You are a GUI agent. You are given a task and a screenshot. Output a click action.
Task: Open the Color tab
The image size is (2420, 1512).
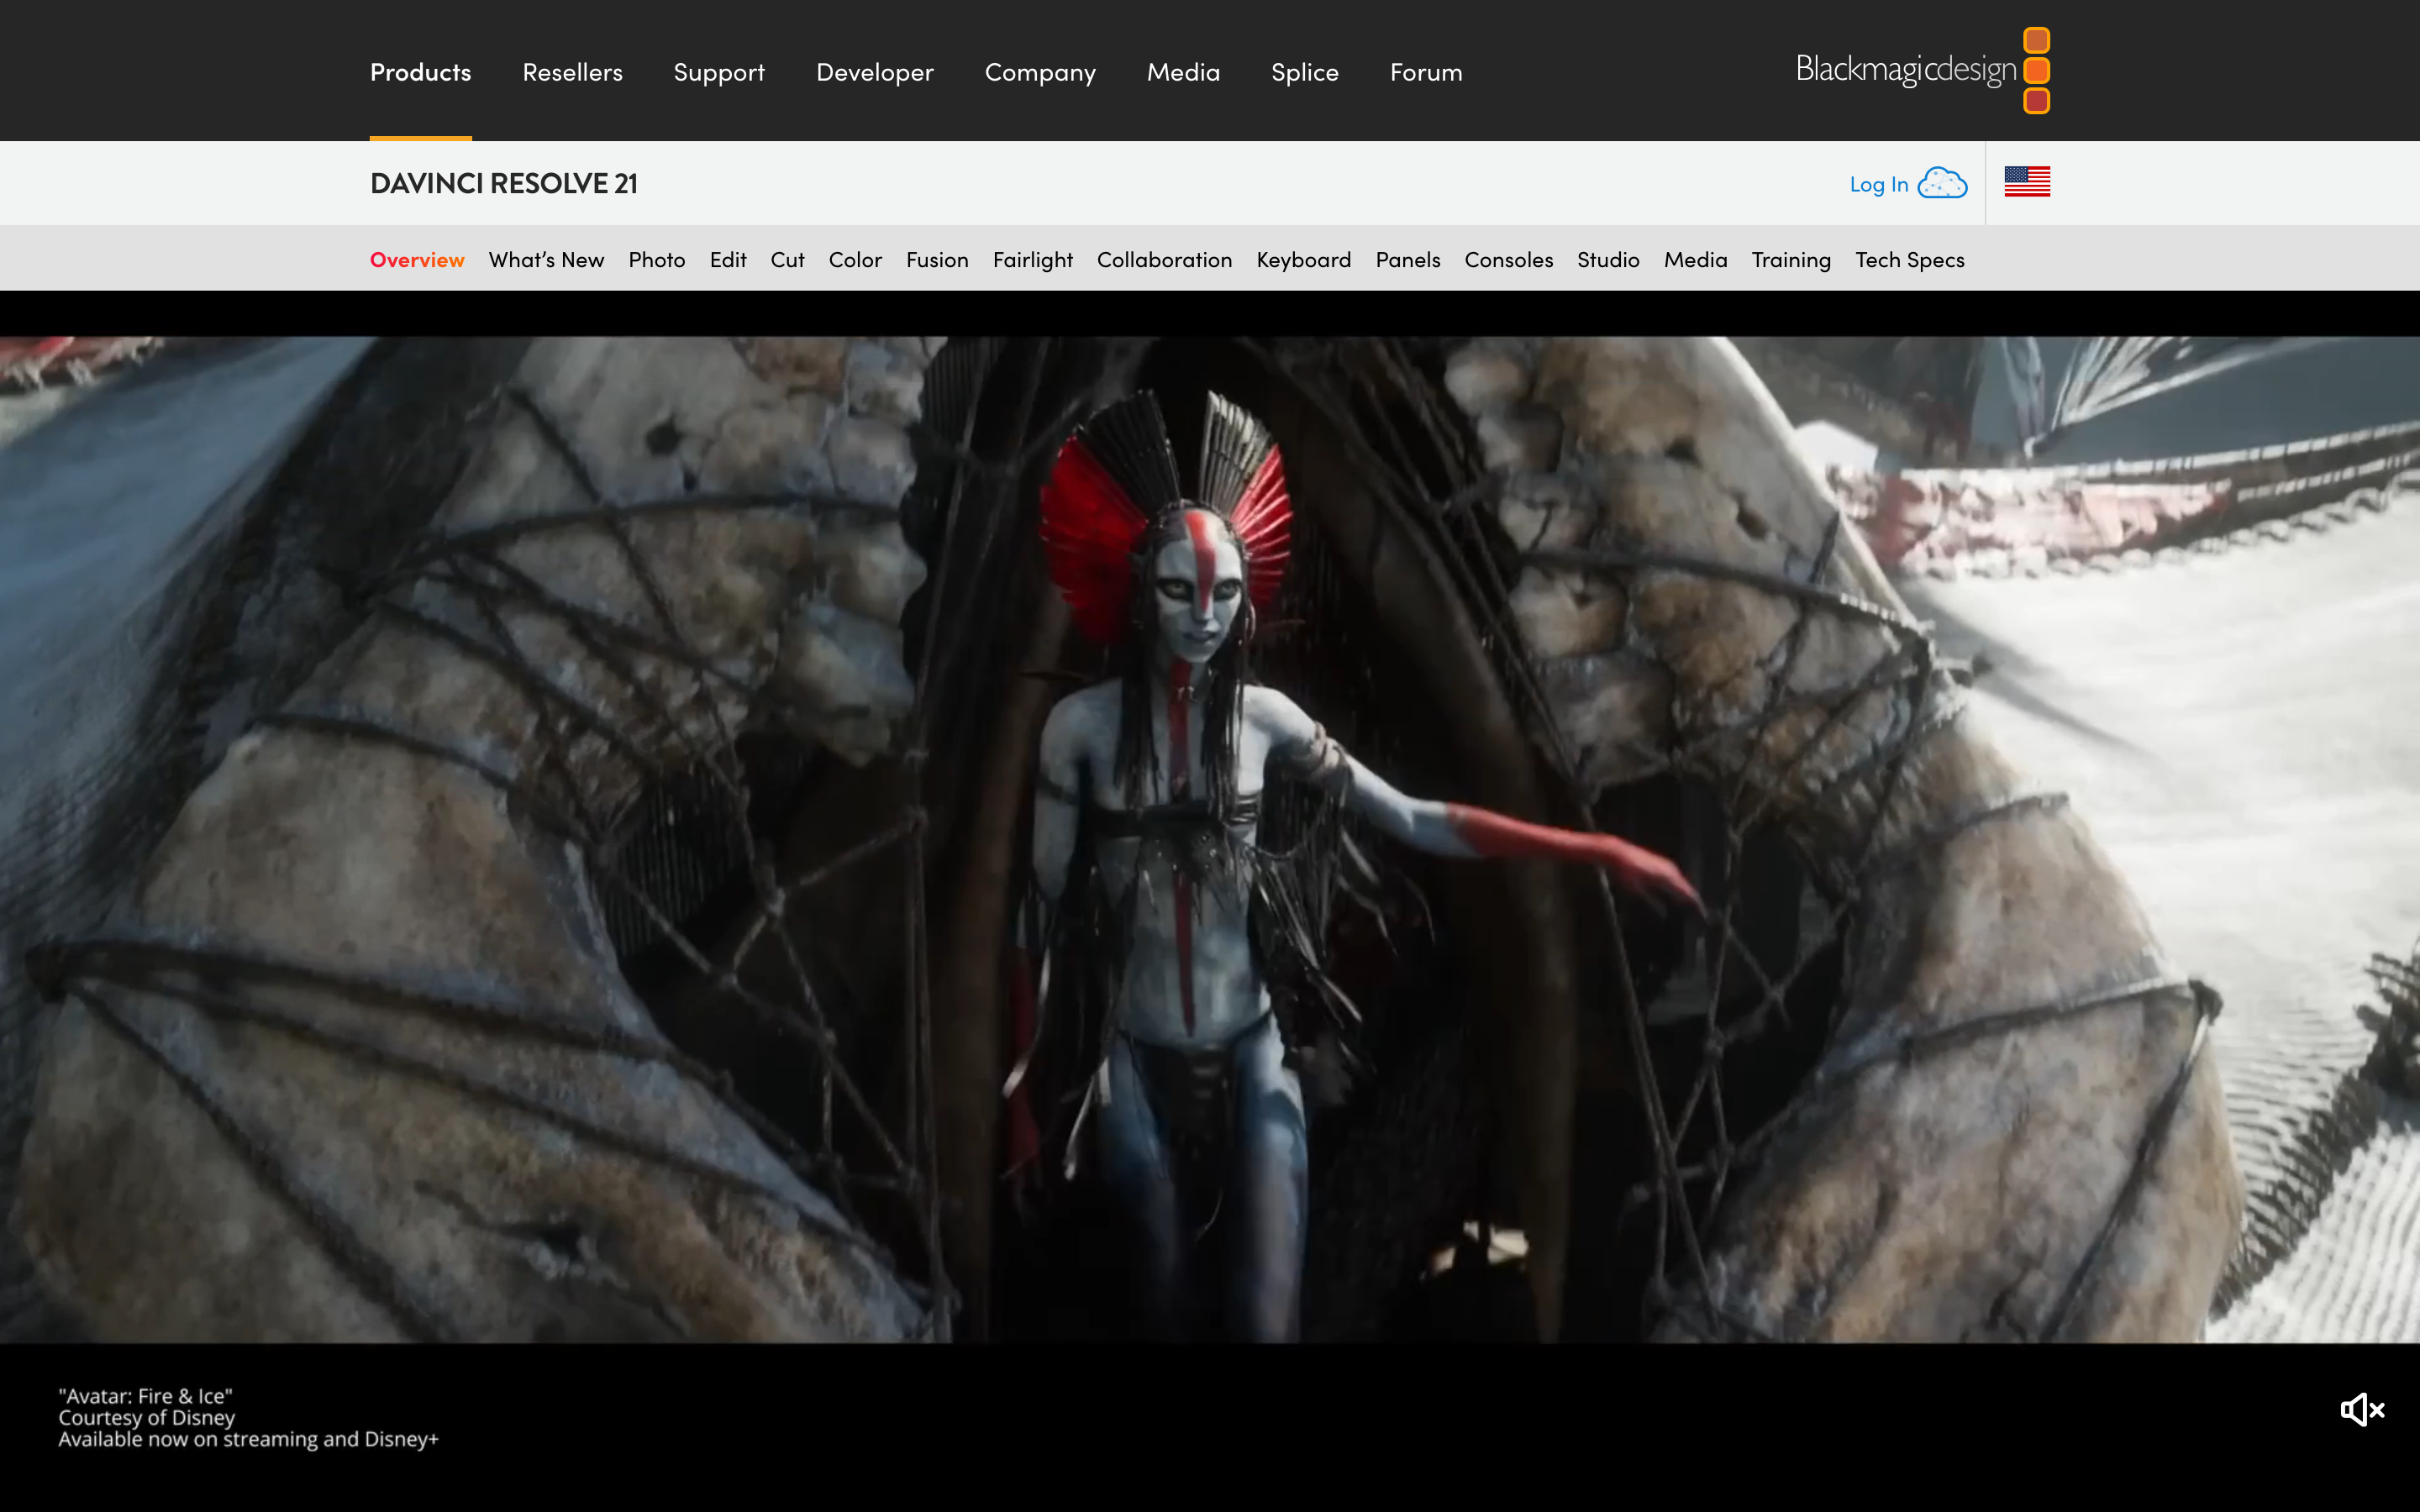[x=855, y=259]
